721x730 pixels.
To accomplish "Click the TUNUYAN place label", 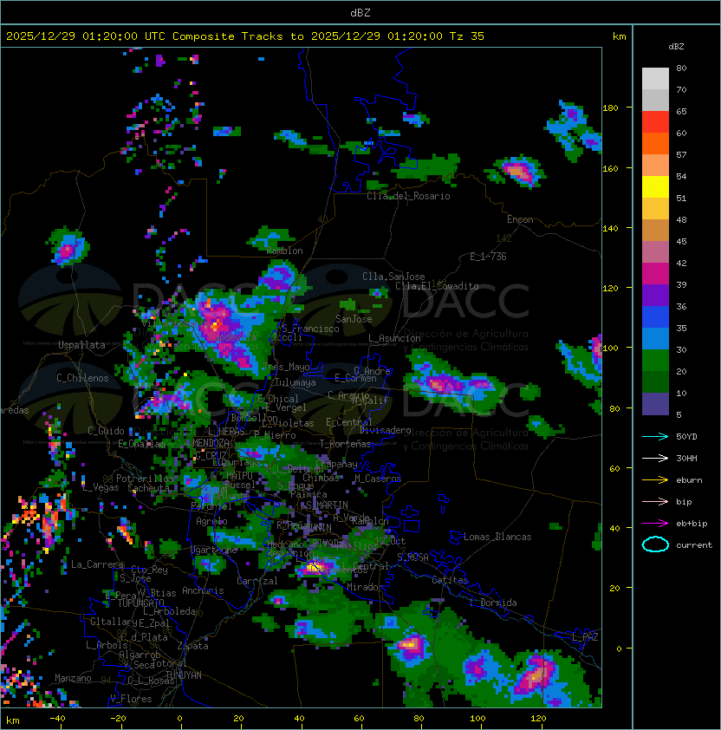I will click(x=184, y=675).
